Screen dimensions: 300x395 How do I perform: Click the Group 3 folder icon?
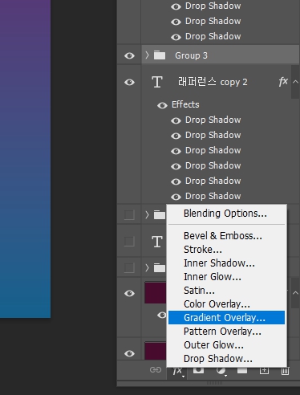click(160, 55)
